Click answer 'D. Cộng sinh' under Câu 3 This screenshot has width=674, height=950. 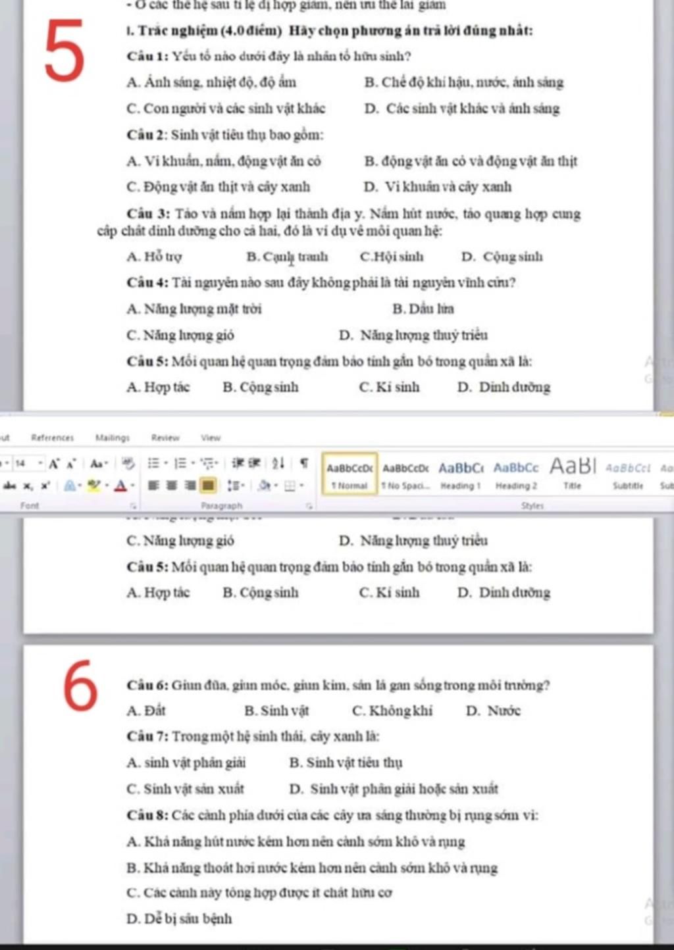click(x=502, y=257)
